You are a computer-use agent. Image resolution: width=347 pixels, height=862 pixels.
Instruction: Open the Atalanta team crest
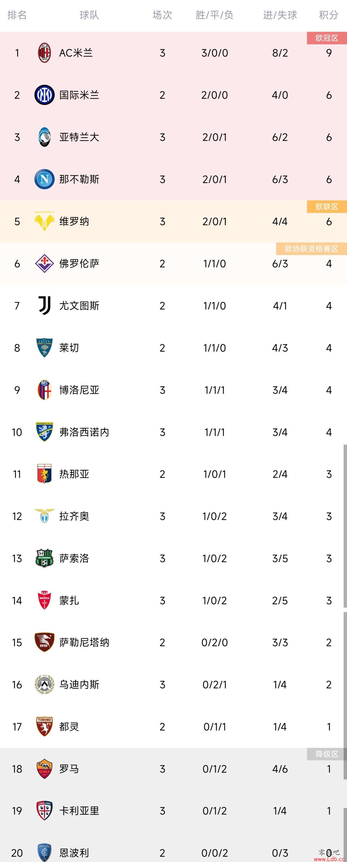pos(44,137)
